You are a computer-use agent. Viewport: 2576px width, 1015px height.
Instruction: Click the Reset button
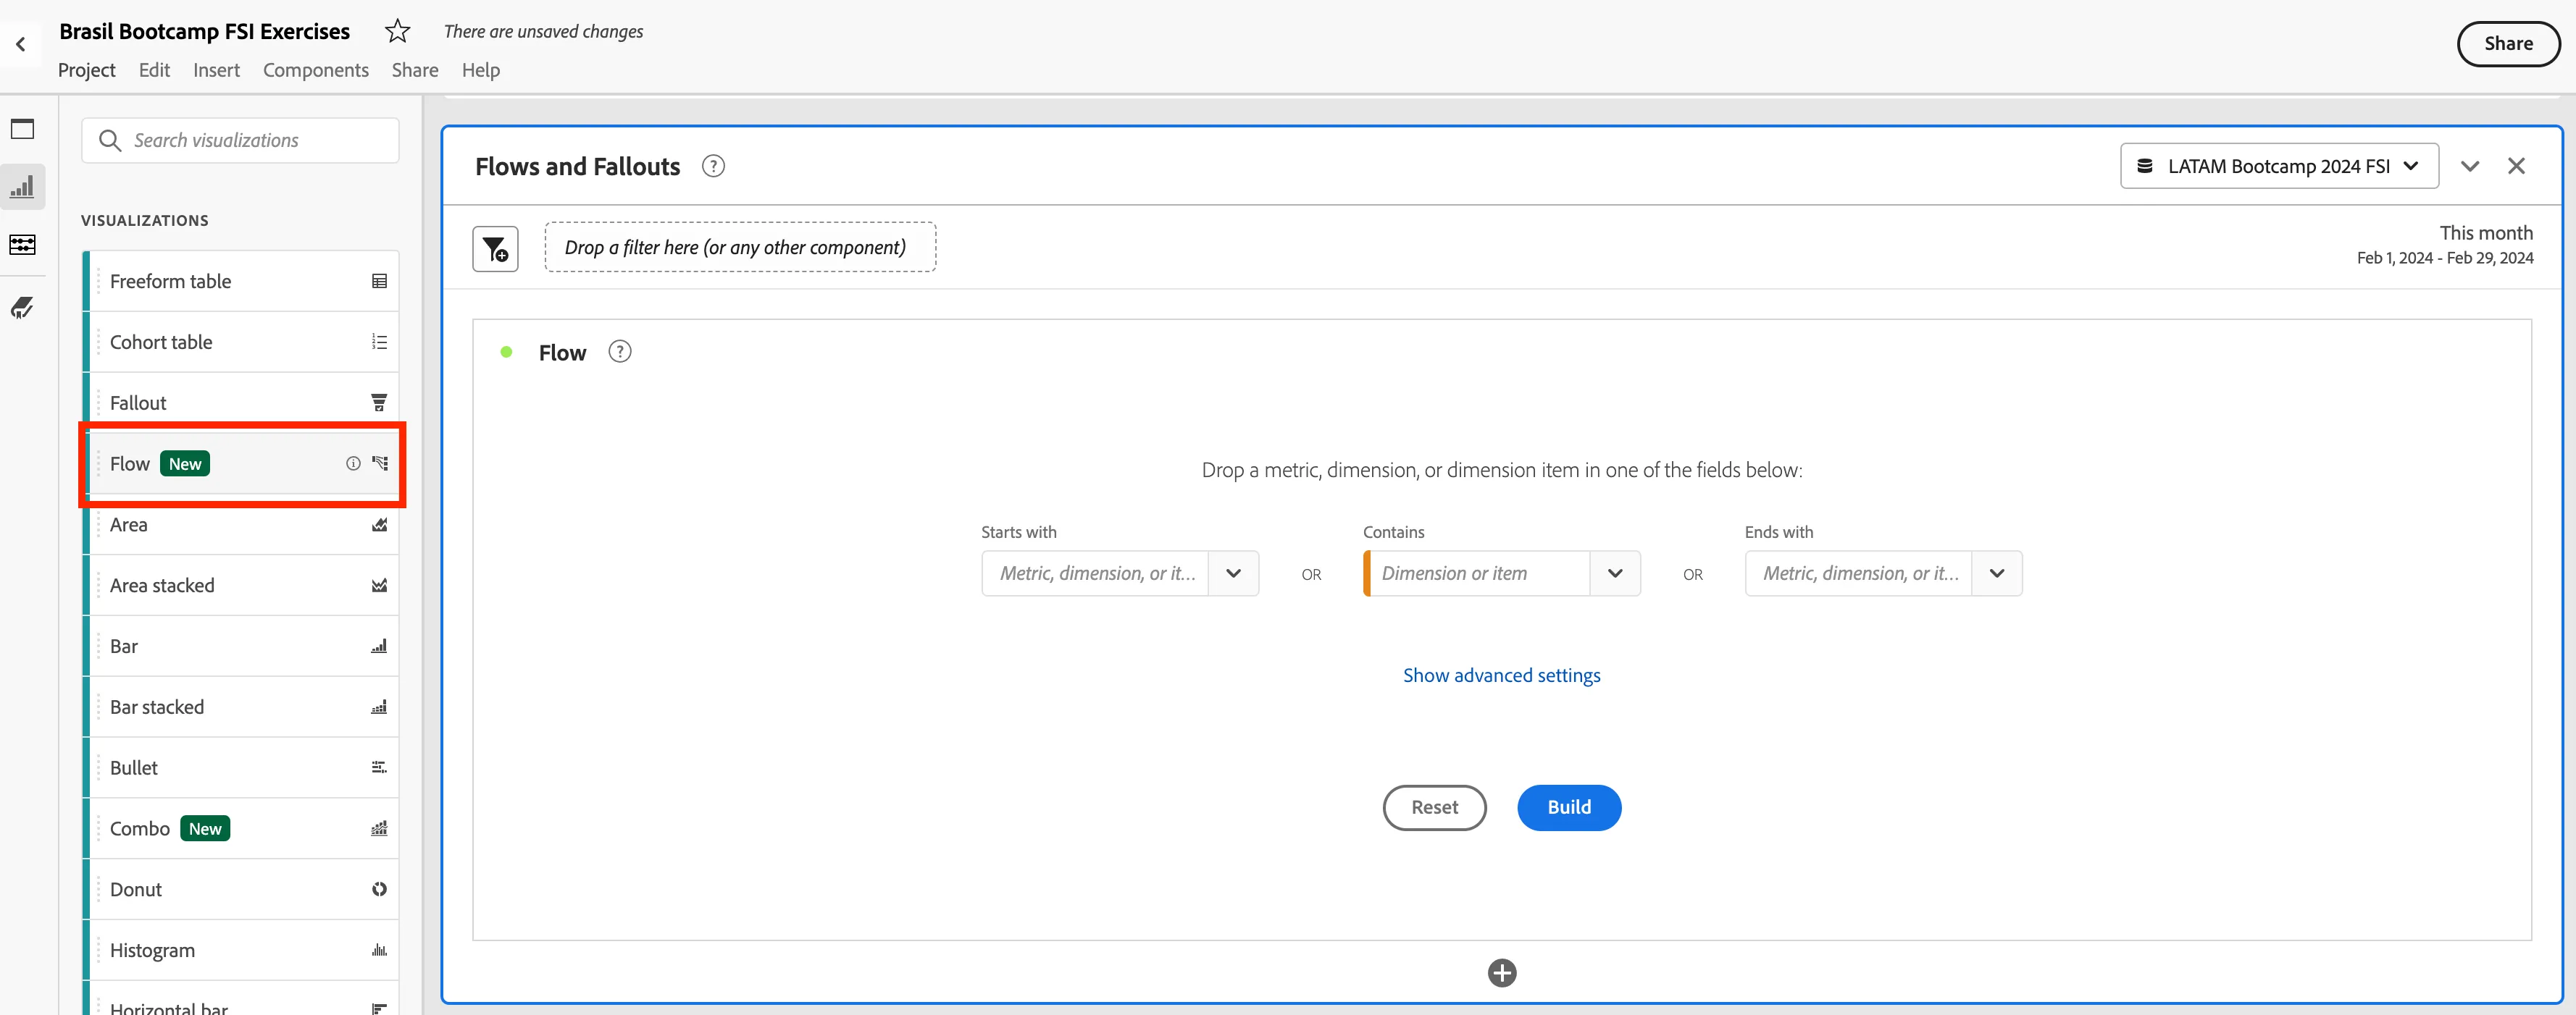click(x=1434, y=807)
